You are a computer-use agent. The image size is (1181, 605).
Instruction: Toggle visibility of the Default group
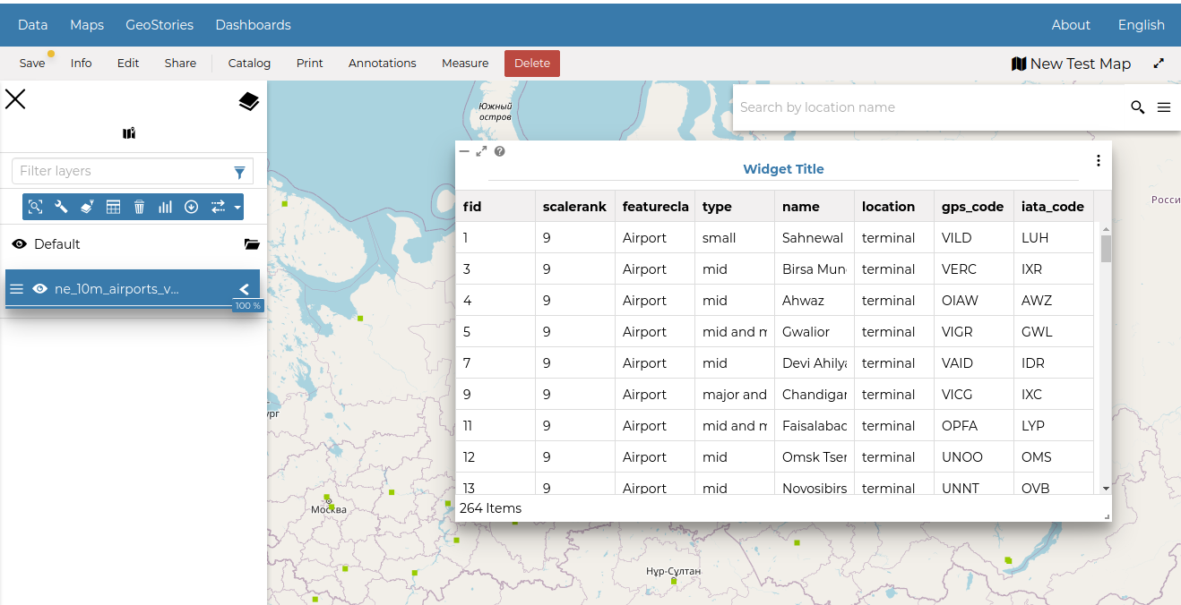pyautogui.click(x=20, y=244)
